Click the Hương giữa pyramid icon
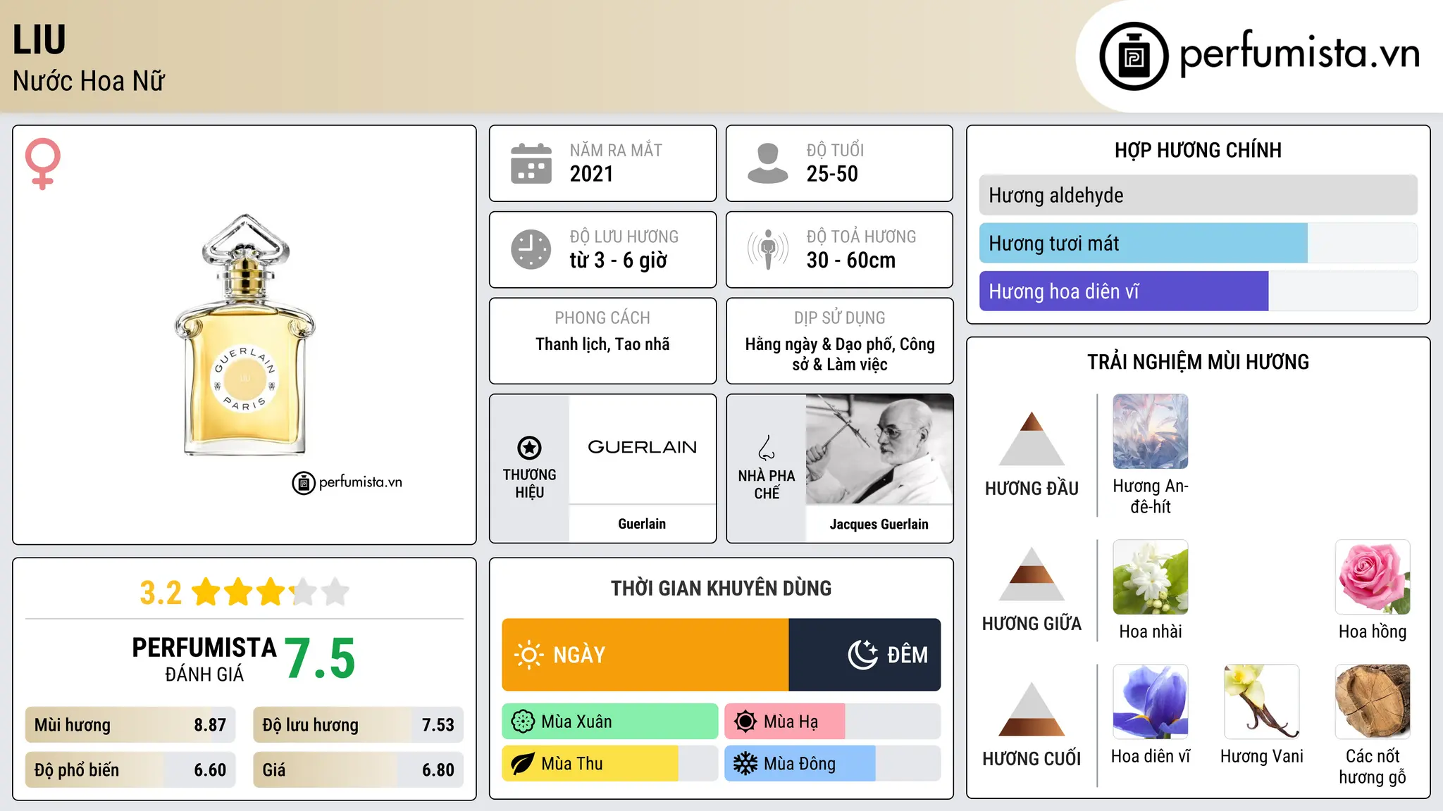Screen dimensions: 1443x811 tap(1032, 574)
